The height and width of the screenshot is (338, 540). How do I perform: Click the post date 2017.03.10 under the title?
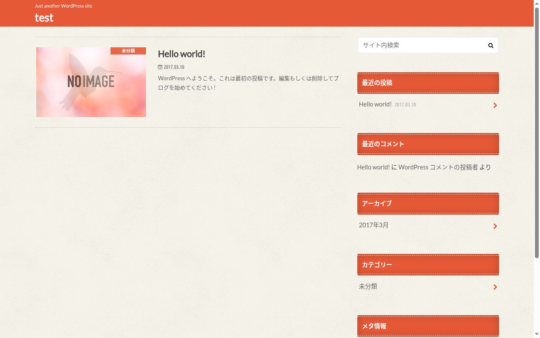[x=174, y=67]
